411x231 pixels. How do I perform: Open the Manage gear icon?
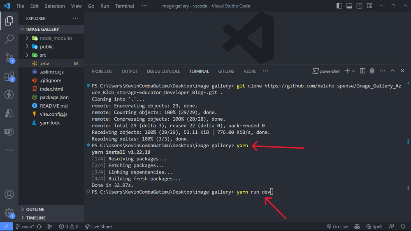[x=10, y=213]
